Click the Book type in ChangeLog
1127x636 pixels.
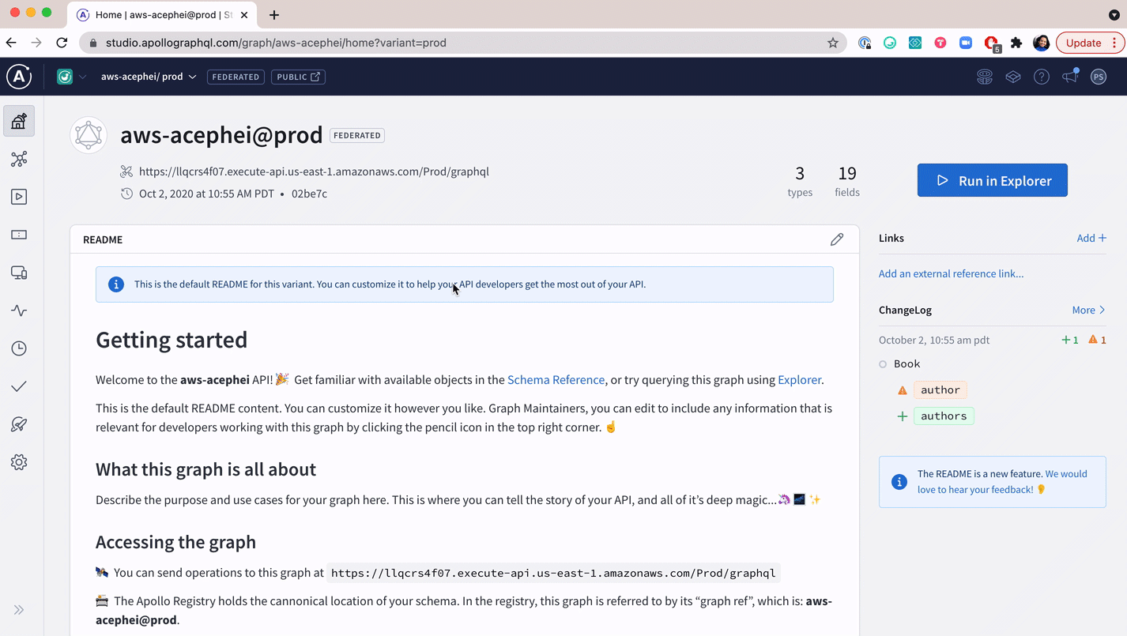906,363
